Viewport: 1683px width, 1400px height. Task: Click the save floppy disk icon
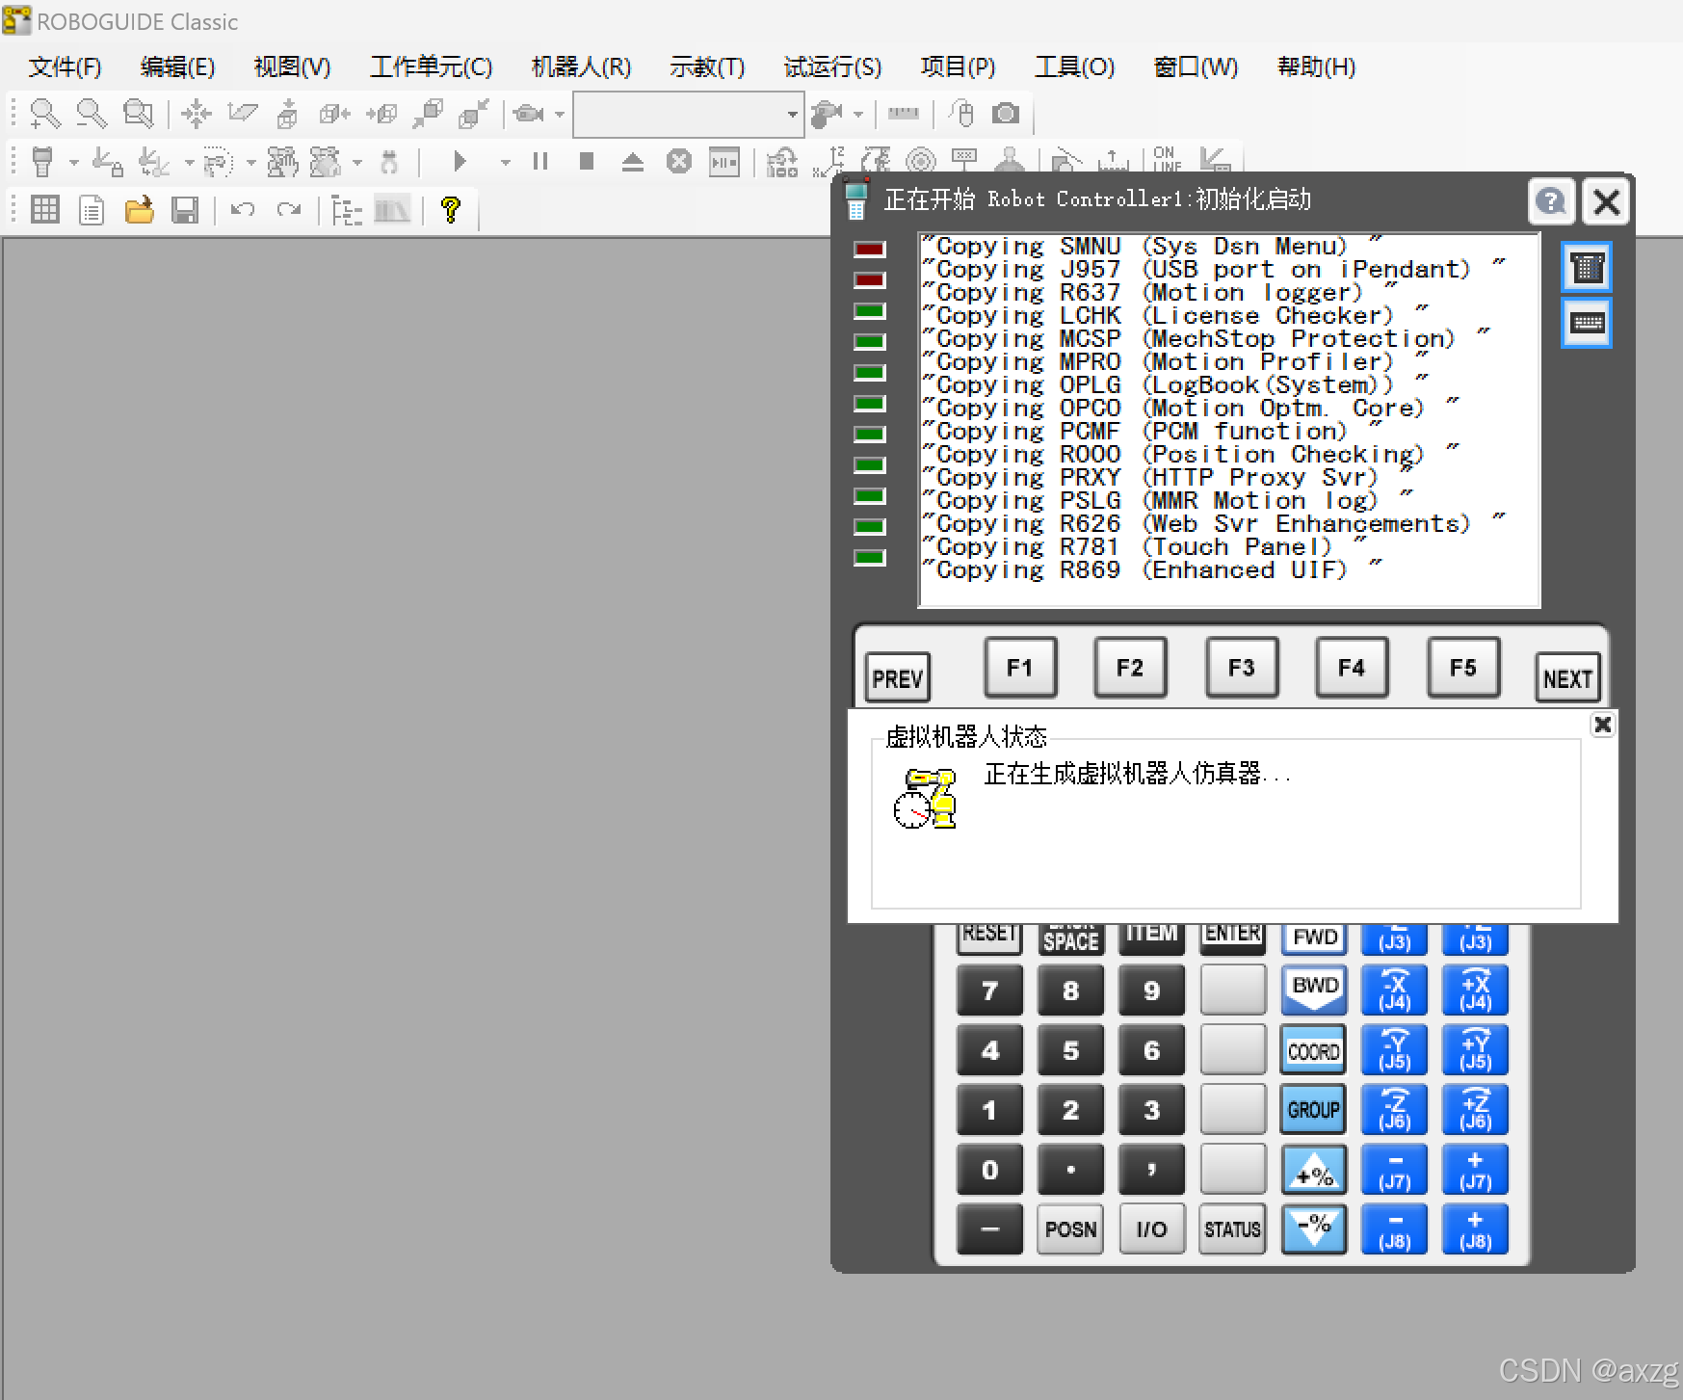(185, 209)
